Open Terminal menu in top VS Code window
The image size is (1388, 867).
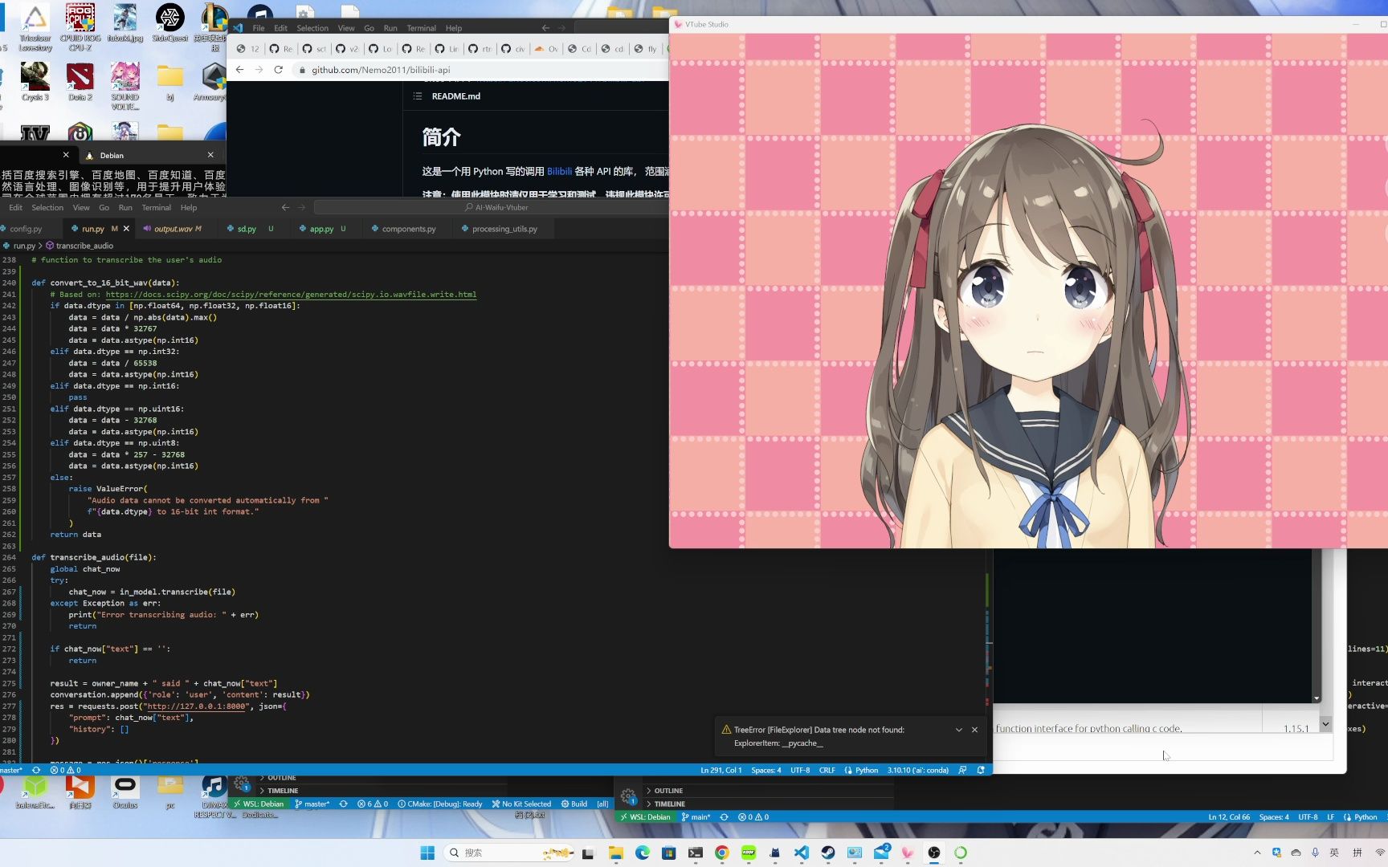[x=421, y=28]
